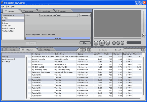Screen dimensions: 147x102
Task: Sort by the Mb/sec column header
Action: [137, 54]
